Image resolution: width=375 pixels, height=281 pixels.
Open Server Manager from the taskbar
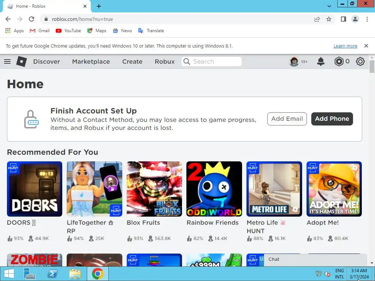pyautogui.click(x=30, y=274)
